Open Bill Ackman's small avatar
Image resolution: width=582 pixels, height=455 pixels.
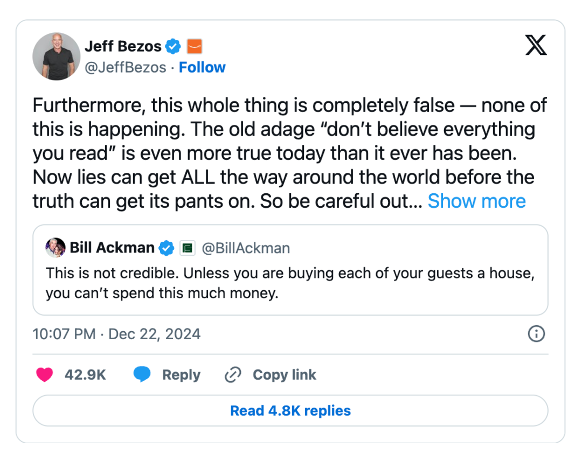(56, 248)
